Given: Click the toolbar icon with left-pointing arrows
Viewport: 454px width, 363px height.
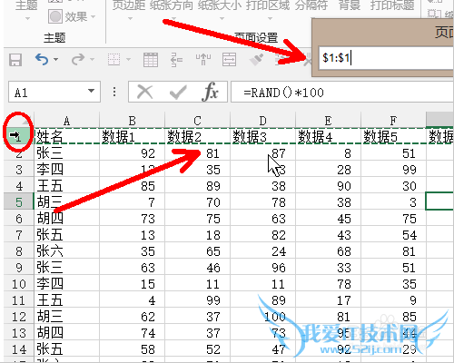Looking at the screenshot, I should (x=176, y=60).
